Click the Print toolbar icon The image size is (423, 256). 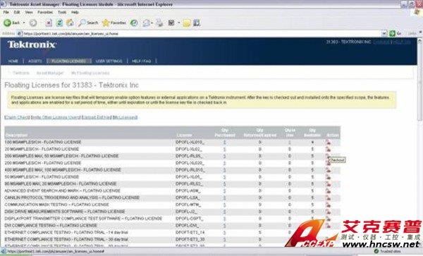click(x=159, y=23)
